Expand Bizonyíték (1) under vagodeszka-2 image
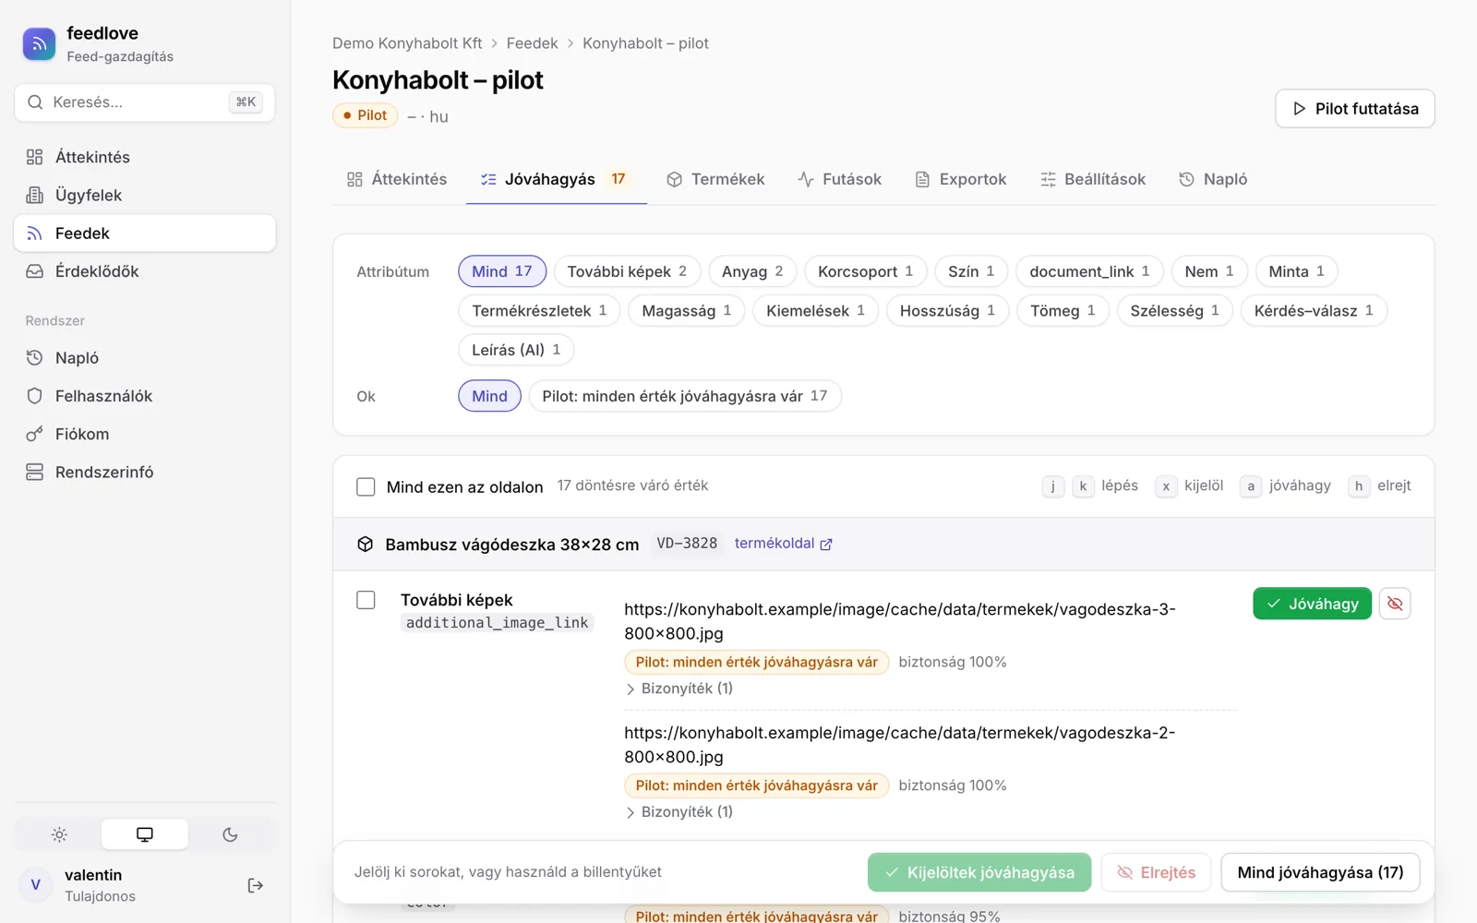 679,812
